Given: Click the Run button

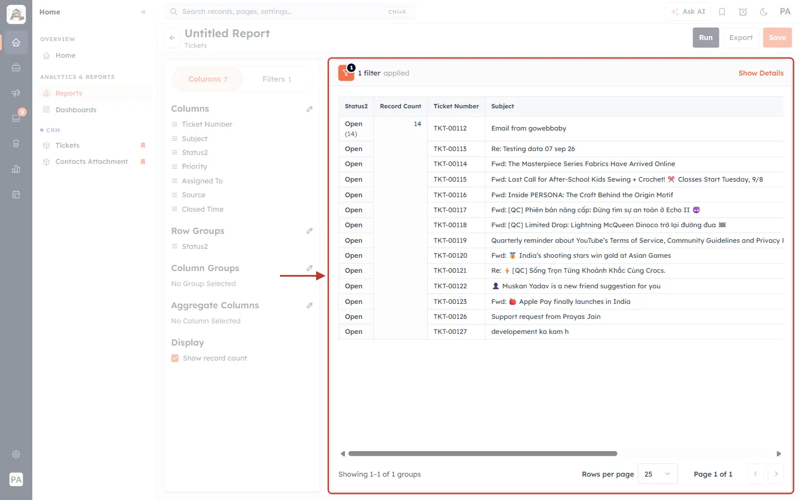Looking at the screenshot, I should 706,38.
